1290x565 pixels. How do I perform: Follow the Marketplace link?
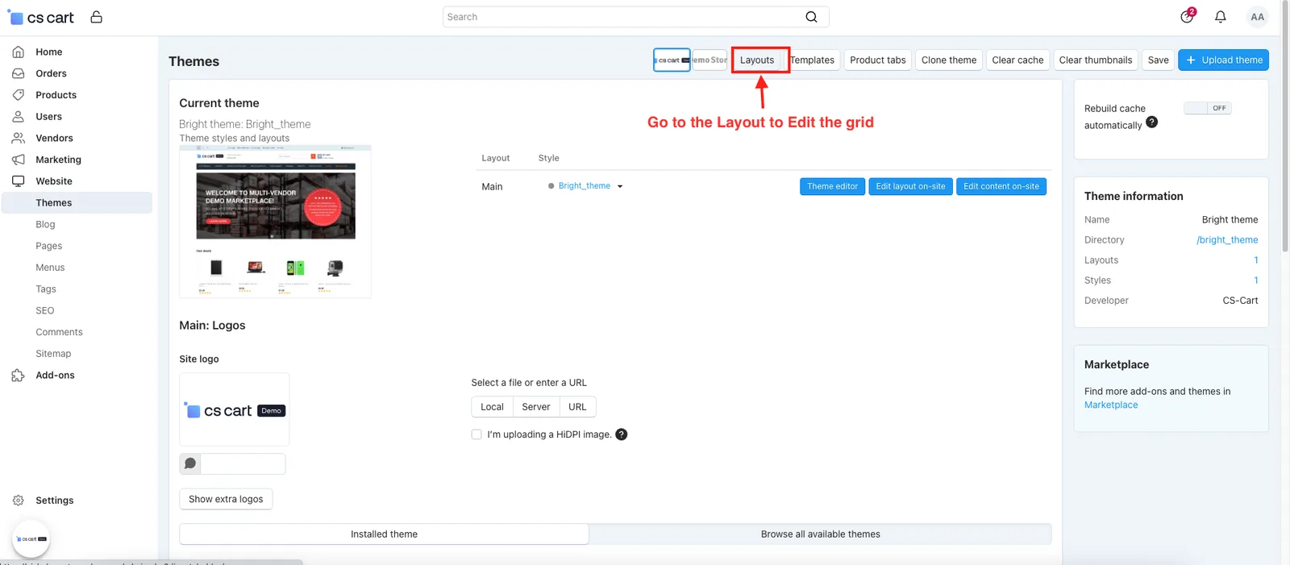tap(1111, 405)
